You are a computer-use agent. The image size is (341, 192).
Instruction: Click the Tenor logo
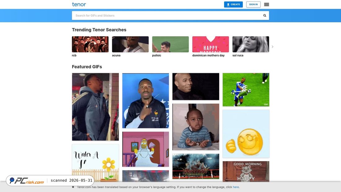coord(79,4)
